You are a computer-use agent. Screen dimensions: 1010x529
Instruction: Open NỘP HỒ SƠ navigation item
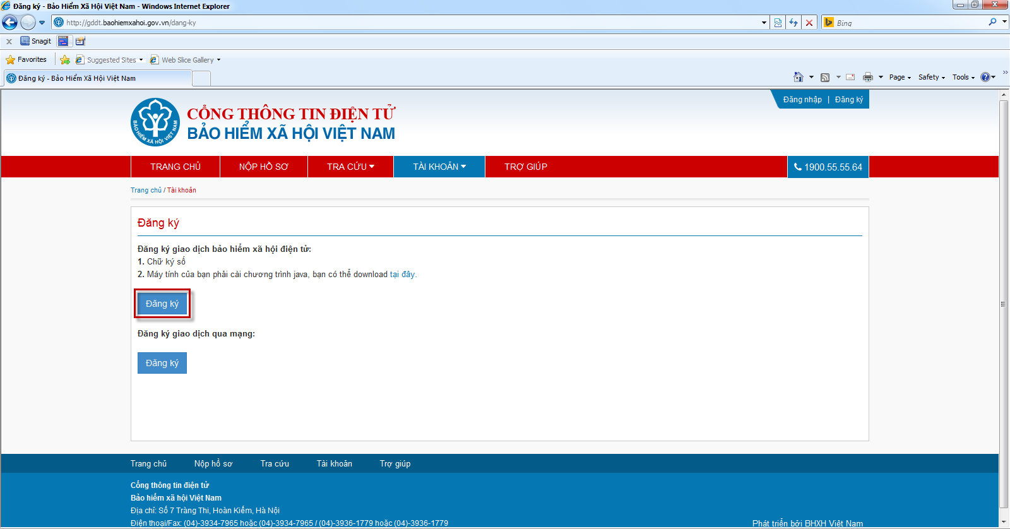click(x=264, y=167)
